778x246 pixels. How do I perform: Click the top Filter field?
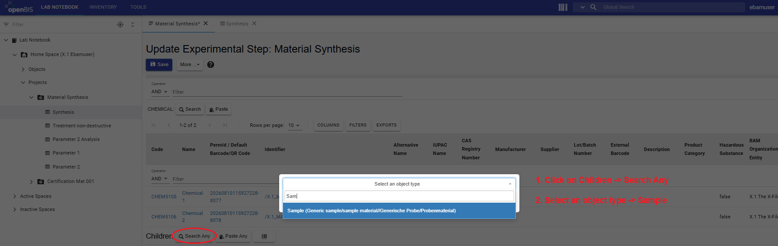(x=287, y=92)
